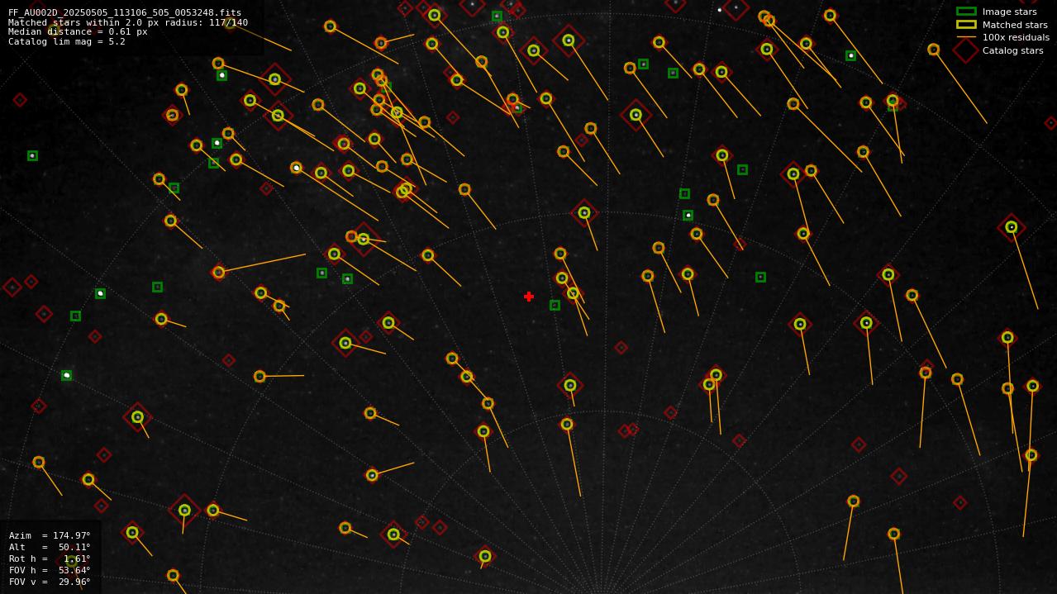Screen dimensions: 1057x594
Task: Click the green Image stars legend swatch
Action: (x=966, y=12)
